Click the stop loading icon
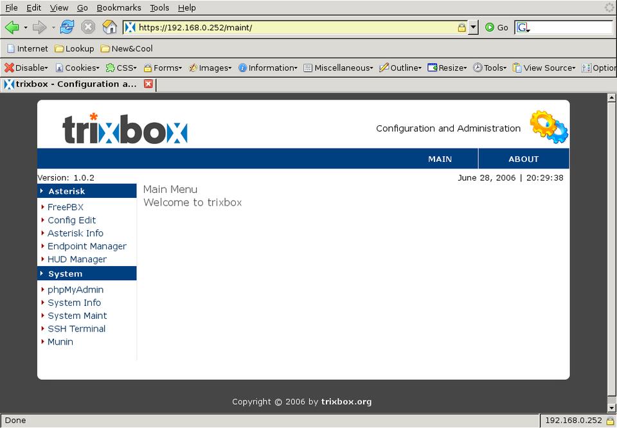 pos(88,27)
